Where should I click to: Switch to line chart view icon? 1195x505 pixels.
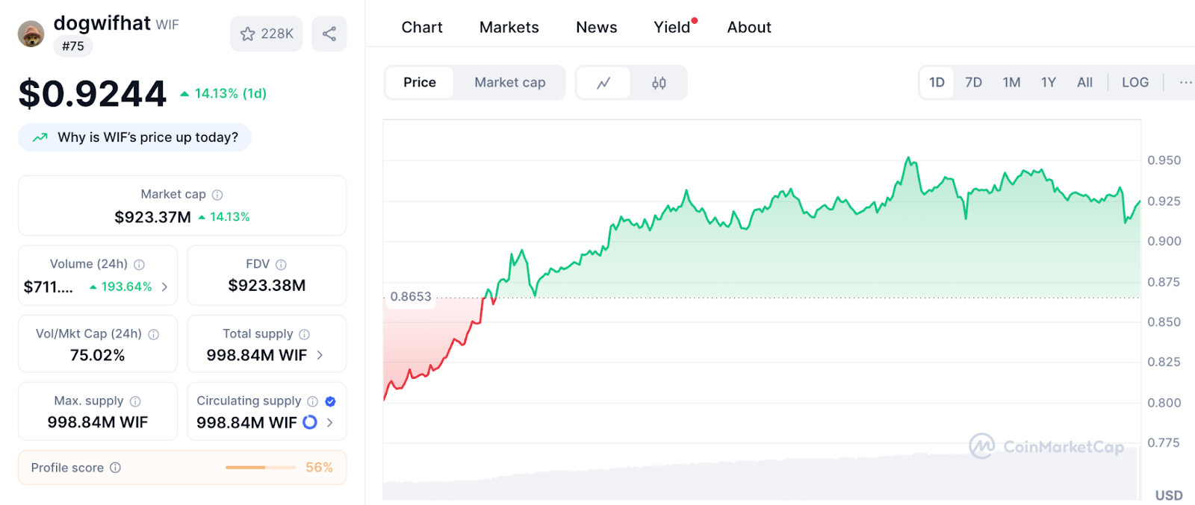(x=603, y=83)
